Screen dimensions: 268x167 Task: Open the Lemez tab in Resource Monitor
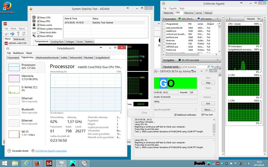coord(199,13)
